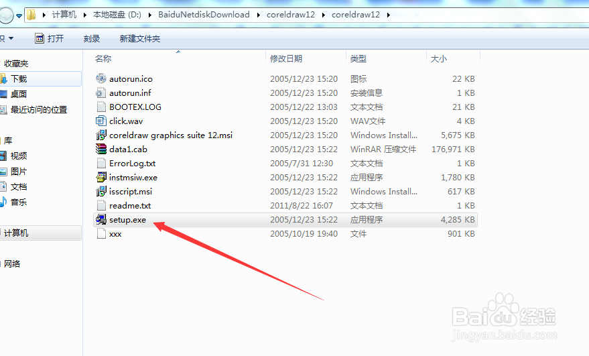Expand the arrow before 计算机 breadcrumb
This screenshot has height=356, width=589.
coord(44,15)
